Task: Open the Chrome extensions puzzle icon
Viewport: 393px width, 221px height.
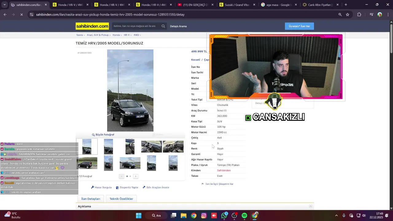Action: pos(359,14)
